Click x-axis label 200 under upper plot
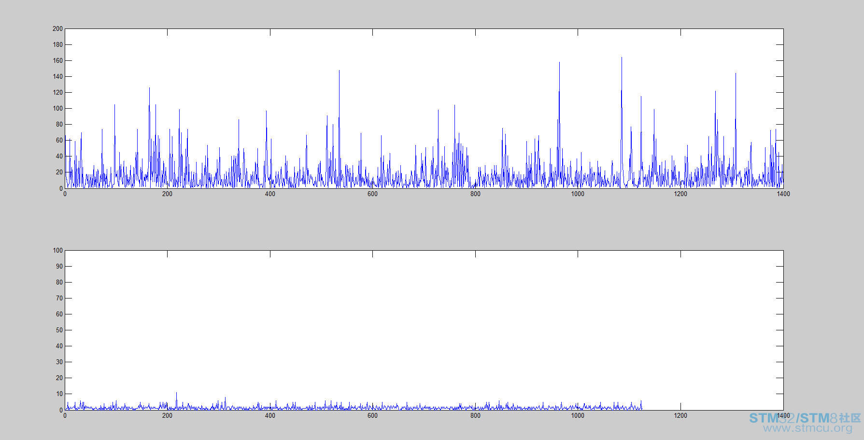The width and height of the screenshot is (864, 440). (167, 194)
